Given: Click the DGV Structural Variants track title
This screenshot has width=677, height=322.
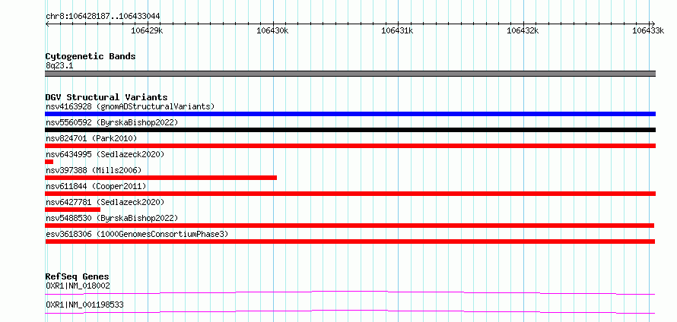Looking at the screenshot, I should [x=106, y=97].
